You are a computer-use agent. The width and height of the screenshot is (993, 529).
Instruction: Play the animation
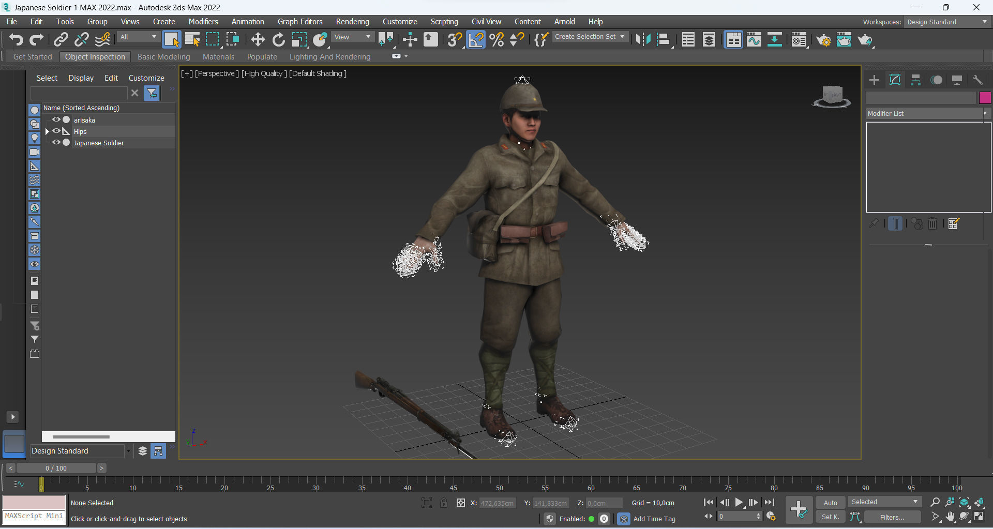[x=739, y=502]
